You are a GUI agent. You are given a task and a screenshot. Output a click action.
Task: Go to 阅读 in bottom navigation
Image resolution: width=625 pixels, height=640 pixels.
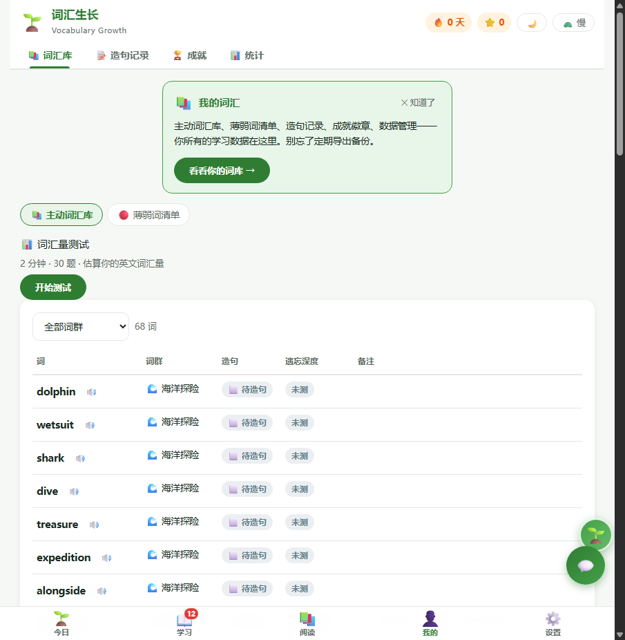307,623
